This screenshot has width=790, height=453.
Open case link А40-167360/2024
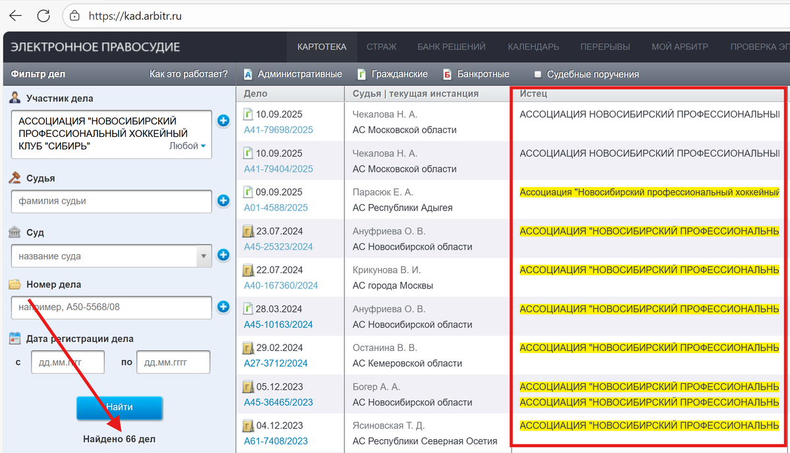281,285
